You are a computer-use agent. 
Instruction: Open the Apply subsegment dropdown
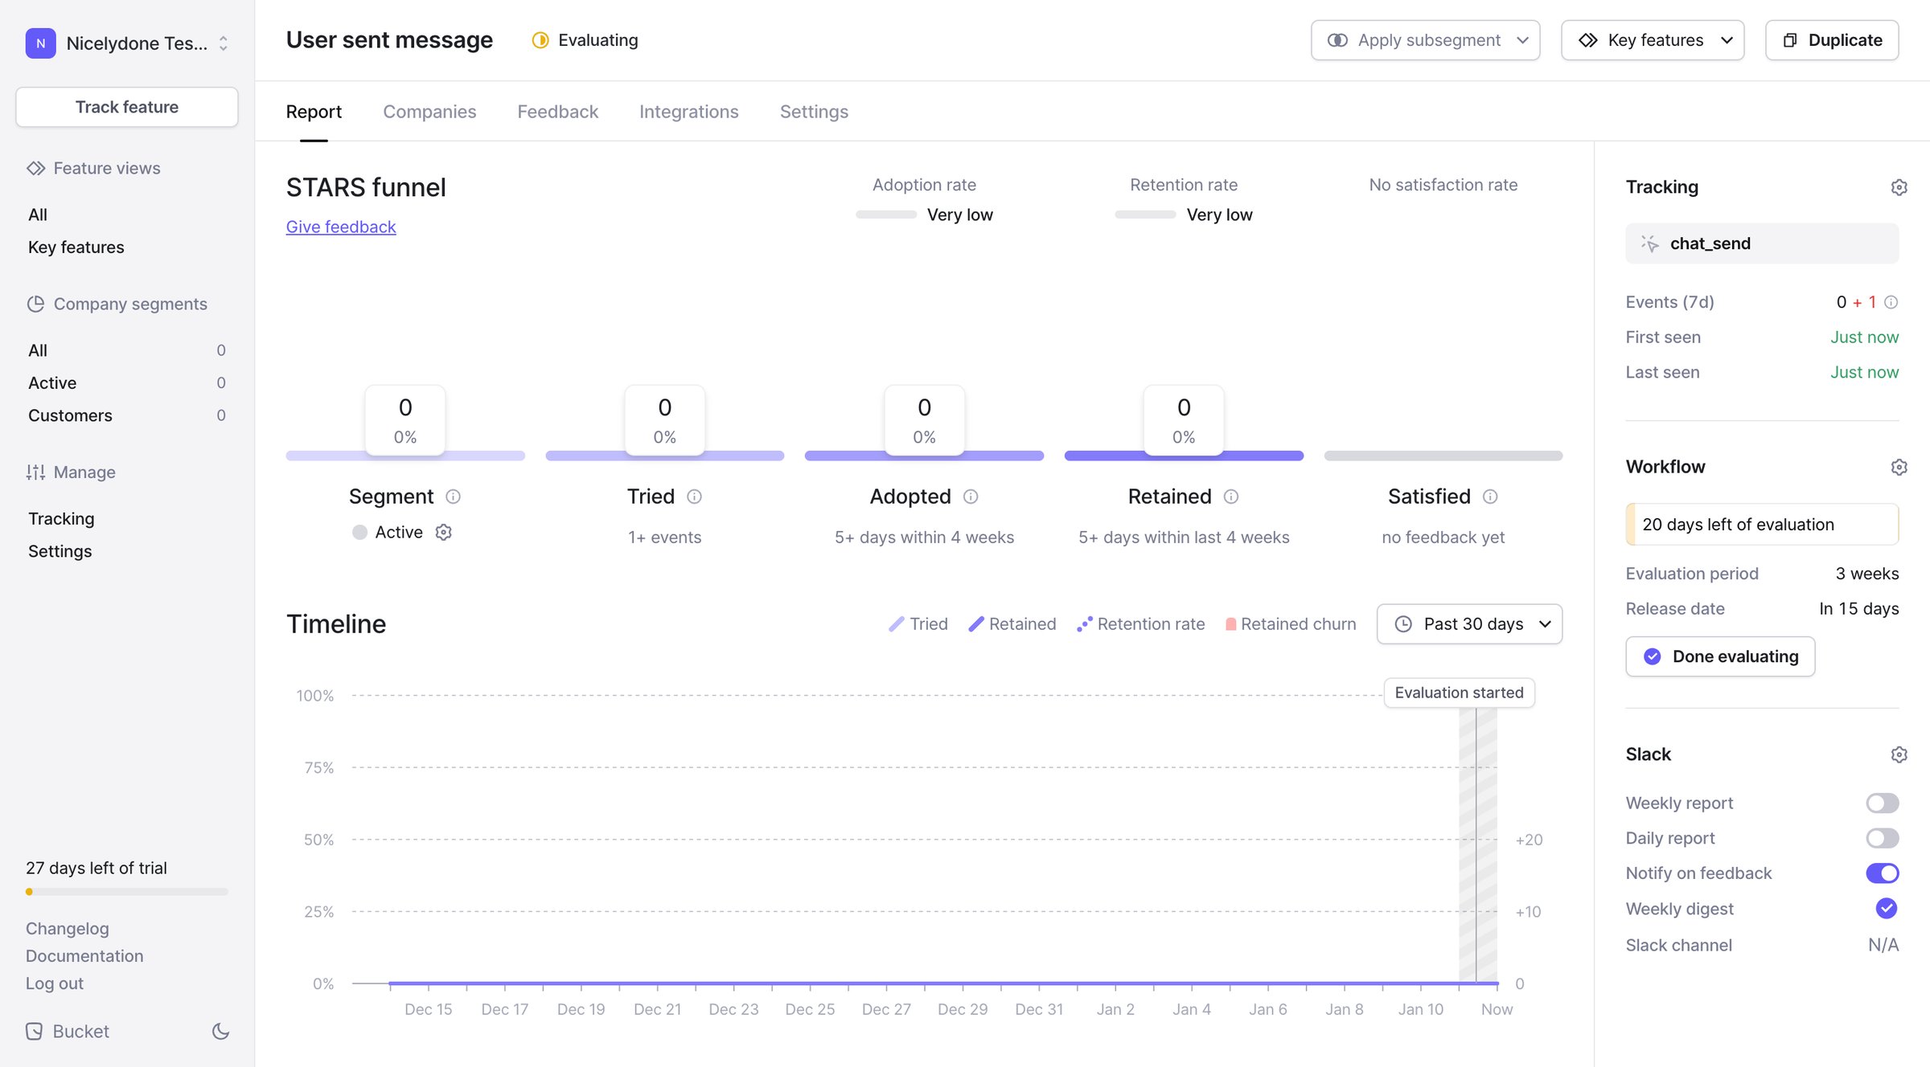(x=1426, y=40)
